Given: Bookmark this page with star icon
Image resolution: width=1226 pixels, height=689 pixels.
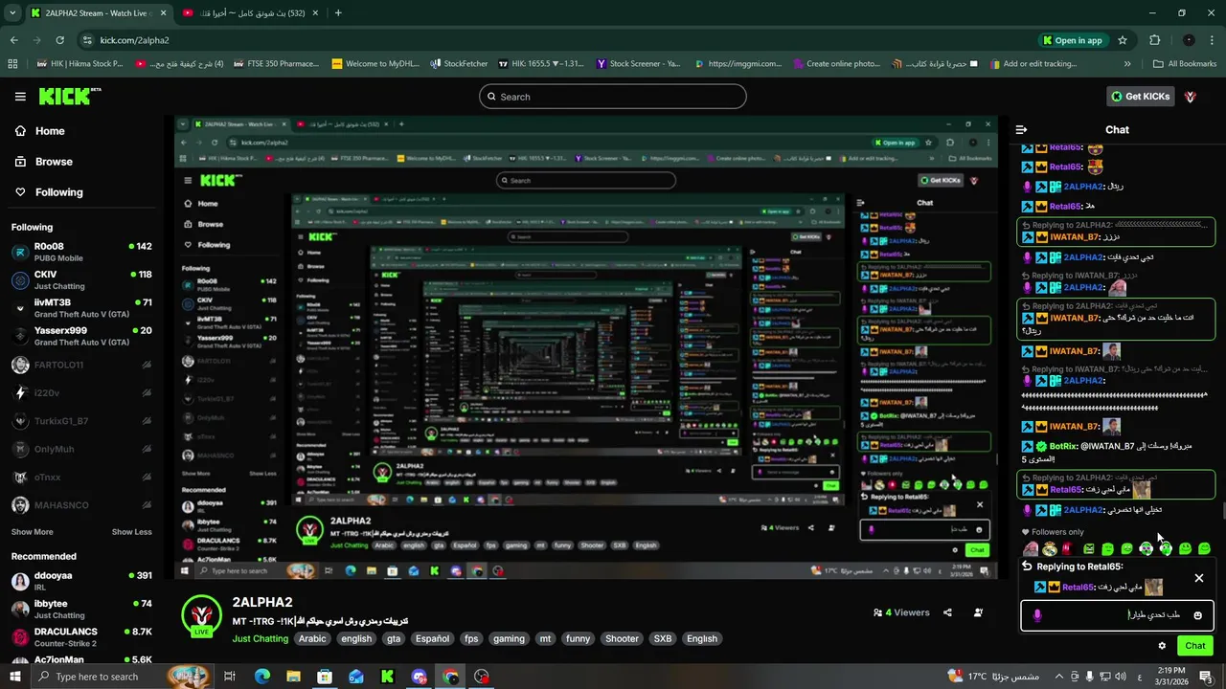Looking at the screenshot, I should tap(1123, 40).
